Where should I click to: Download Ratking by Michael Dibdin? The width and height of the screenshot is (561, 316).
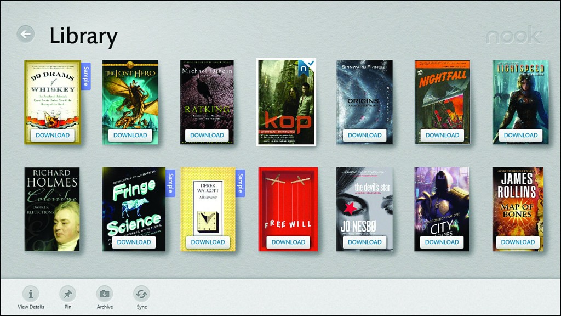coord(207,135)
